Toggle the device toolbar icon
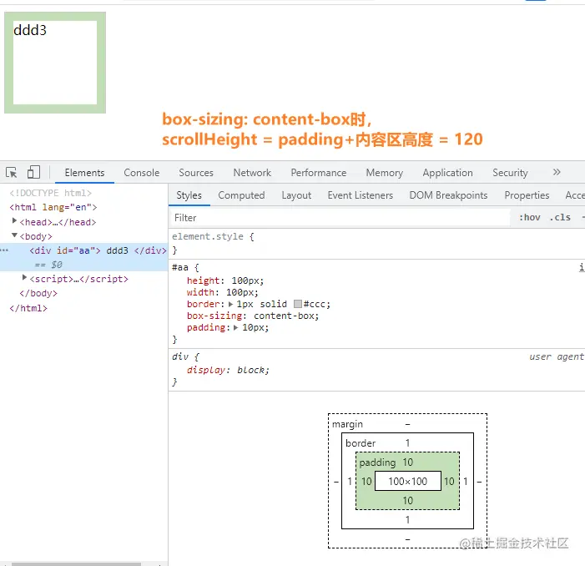This screenshot has width=585, height=566. click(x=33, y=172)
